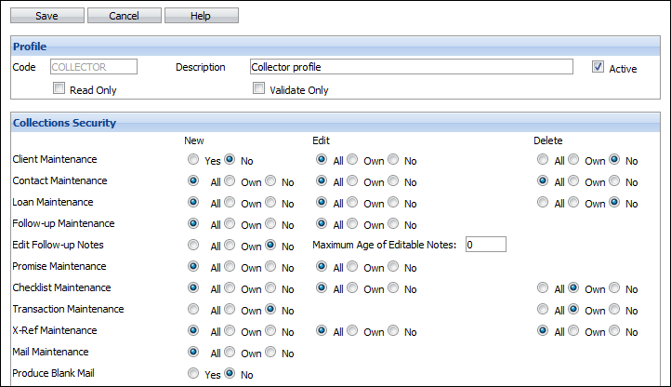Select No for Mail Maintenance New
This screenshot has width=671, height=387.
click(x=270, y=353)
